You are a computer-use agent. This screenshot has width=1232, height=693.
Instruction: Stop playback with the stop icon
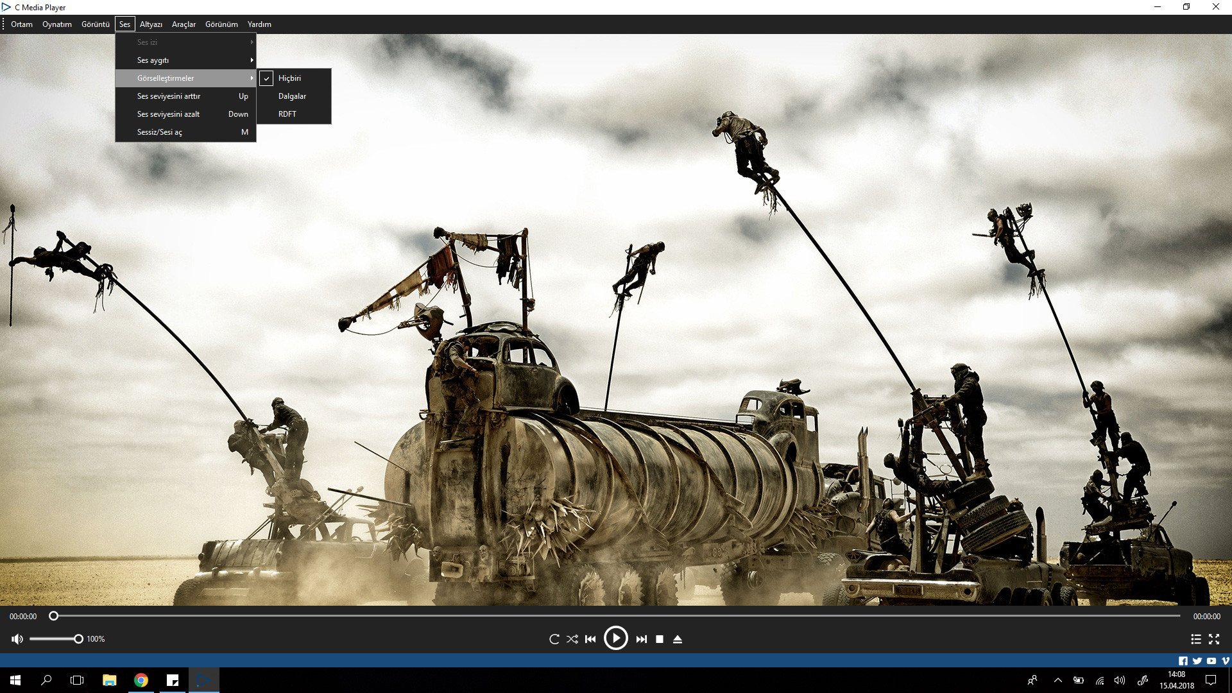660,639
